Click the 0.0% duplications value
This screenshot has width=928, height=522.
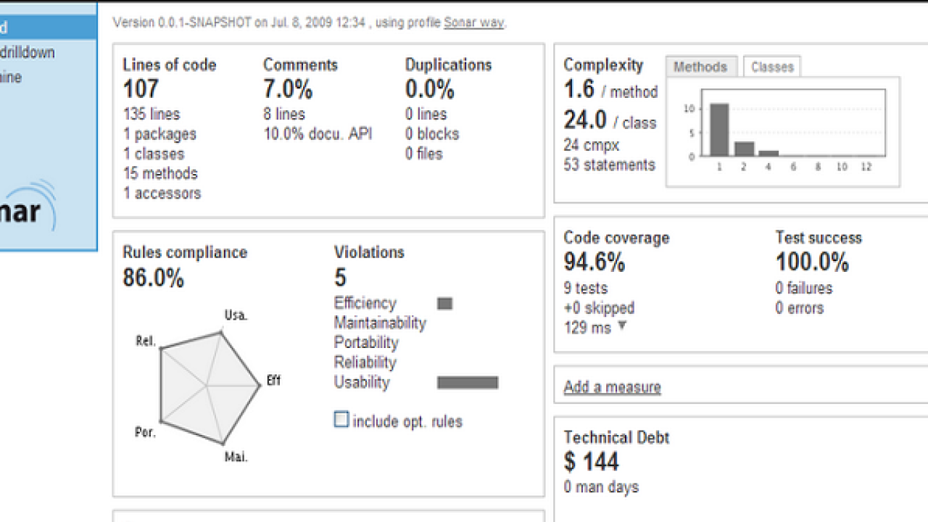pyautogui.click(x=431, y=89)
